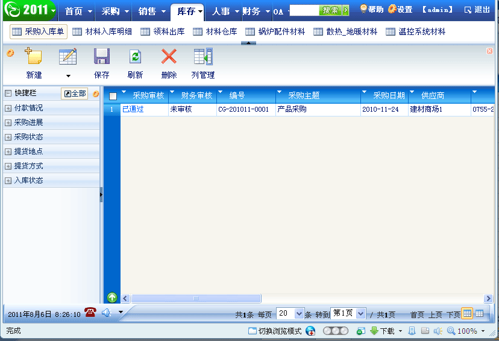Screen dimensions: 499x341
Task: Open 采购主题 column filter arrow
Action: click(279, 92)
